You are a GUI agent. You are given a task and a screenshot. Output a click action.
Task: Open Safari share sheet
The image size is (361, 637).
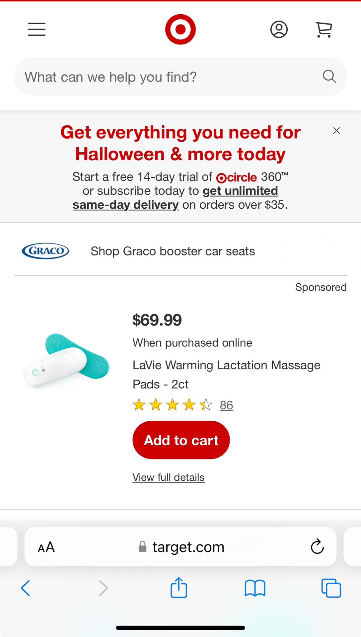click(179, 588)
